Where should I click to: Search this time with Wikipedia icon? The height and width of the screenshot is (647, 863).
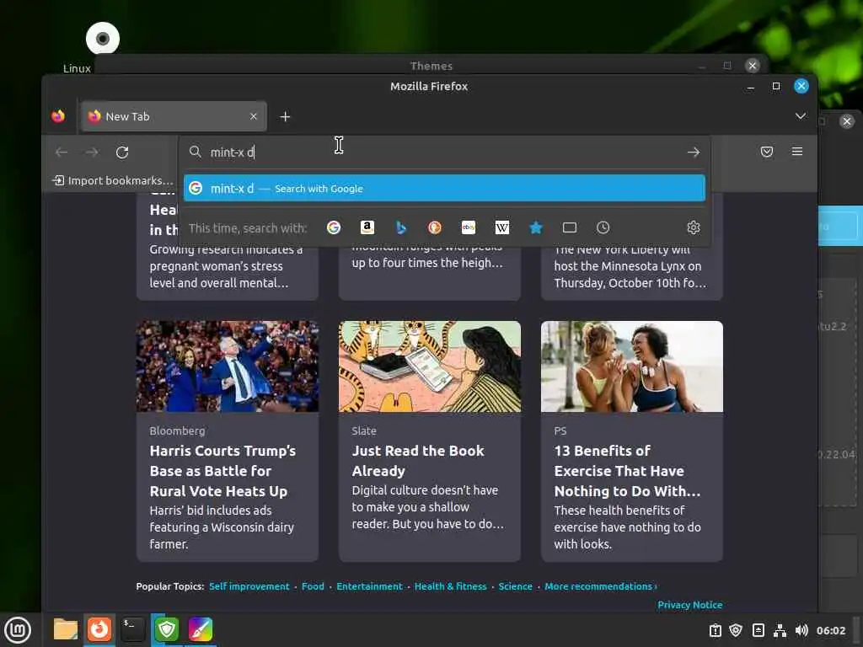click(502, 227)
